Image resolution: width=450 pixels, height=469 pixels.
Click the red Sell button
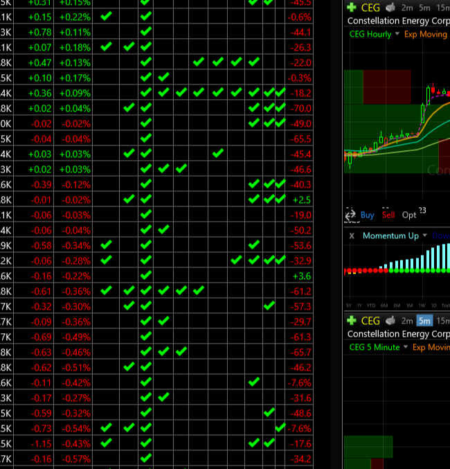(x=388, y=215)
